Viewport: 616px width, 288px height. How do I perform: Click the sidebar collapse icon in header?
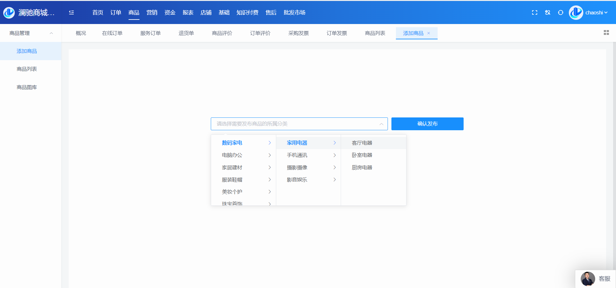tap(71, 12)
